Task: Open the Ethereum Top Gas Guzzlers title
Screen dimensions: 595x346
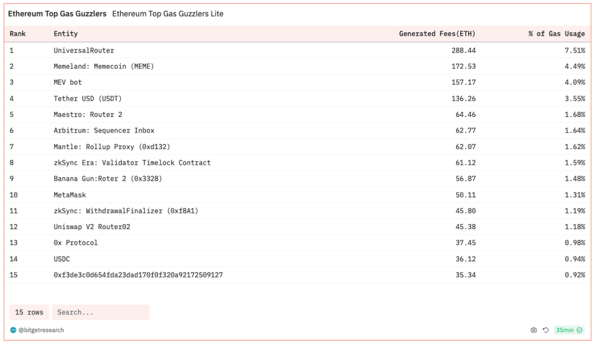Action: (x=57, y=14)
